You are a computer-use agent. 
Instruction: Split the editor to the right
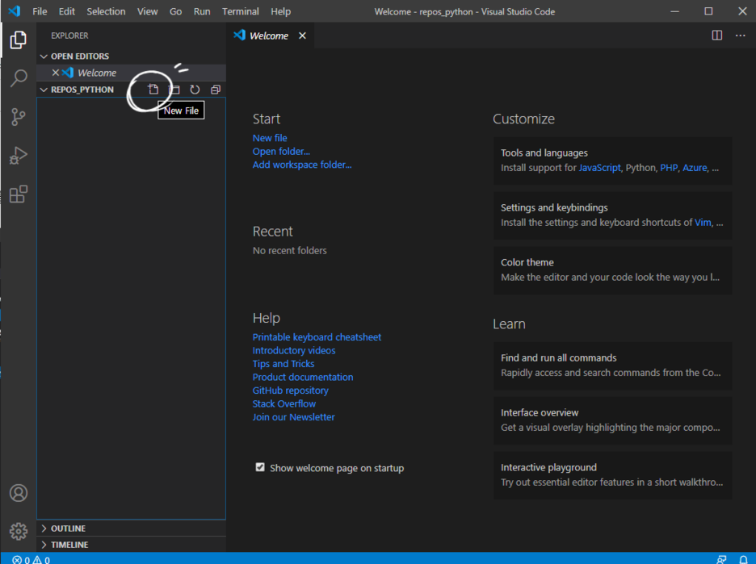[717, 36]
